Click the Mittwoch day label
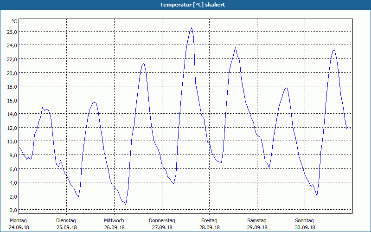This screenshot has width=371, height=232. [x=114, y=221]
